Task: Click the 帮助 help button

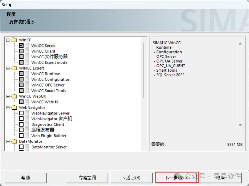Action: coord(26,178)
